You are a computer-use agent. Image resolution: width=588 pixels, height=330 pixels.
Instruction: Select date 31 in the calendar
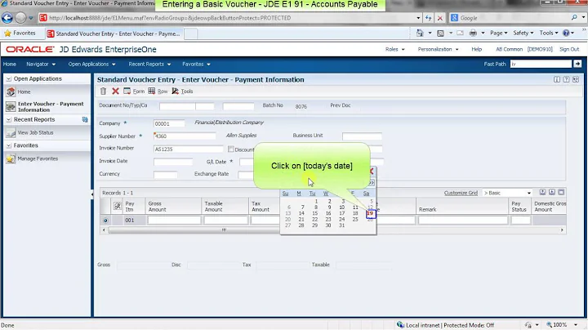[x=341, y=225]
